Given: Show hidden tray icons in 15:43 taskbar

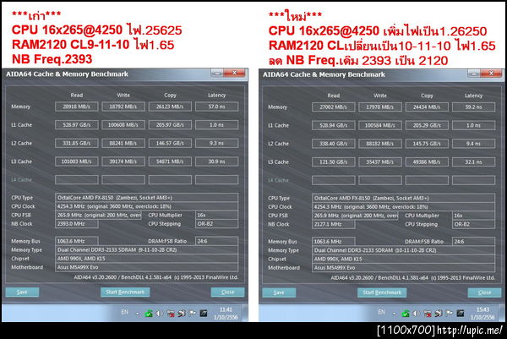Looking at the screenshot, I should 395,314.
